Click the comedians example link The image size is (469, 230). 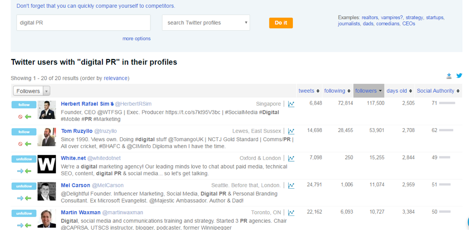click(x=388, y=24)
